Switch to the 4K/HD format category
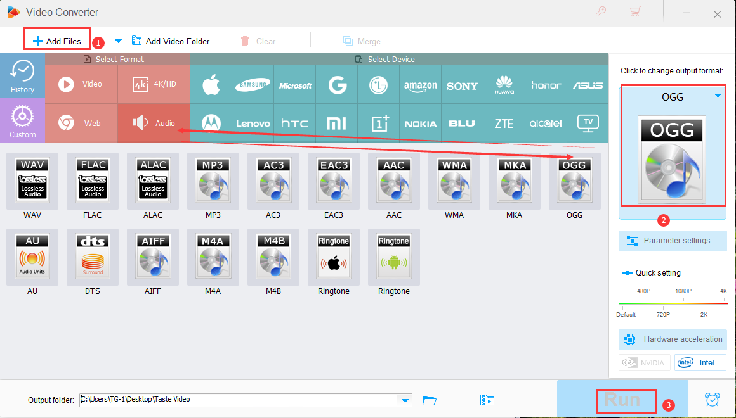This screenshot has width=736, height=418. [x=154, y=84]
